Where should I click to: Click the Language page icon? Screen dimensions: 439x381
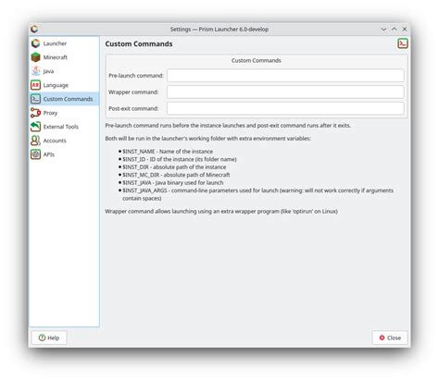pos(35,85)
